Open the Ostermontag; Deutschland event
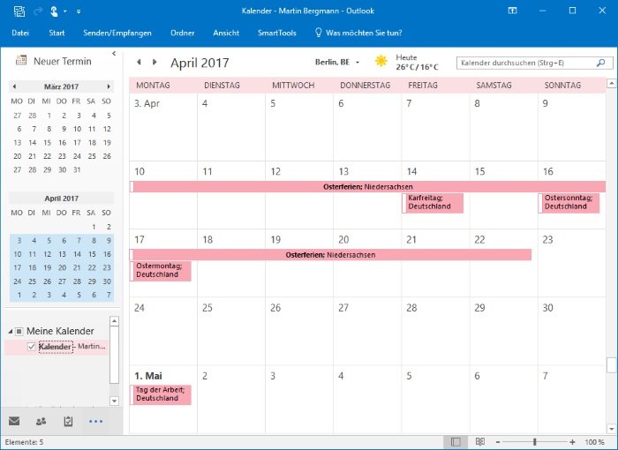 (x=161, y=271)
